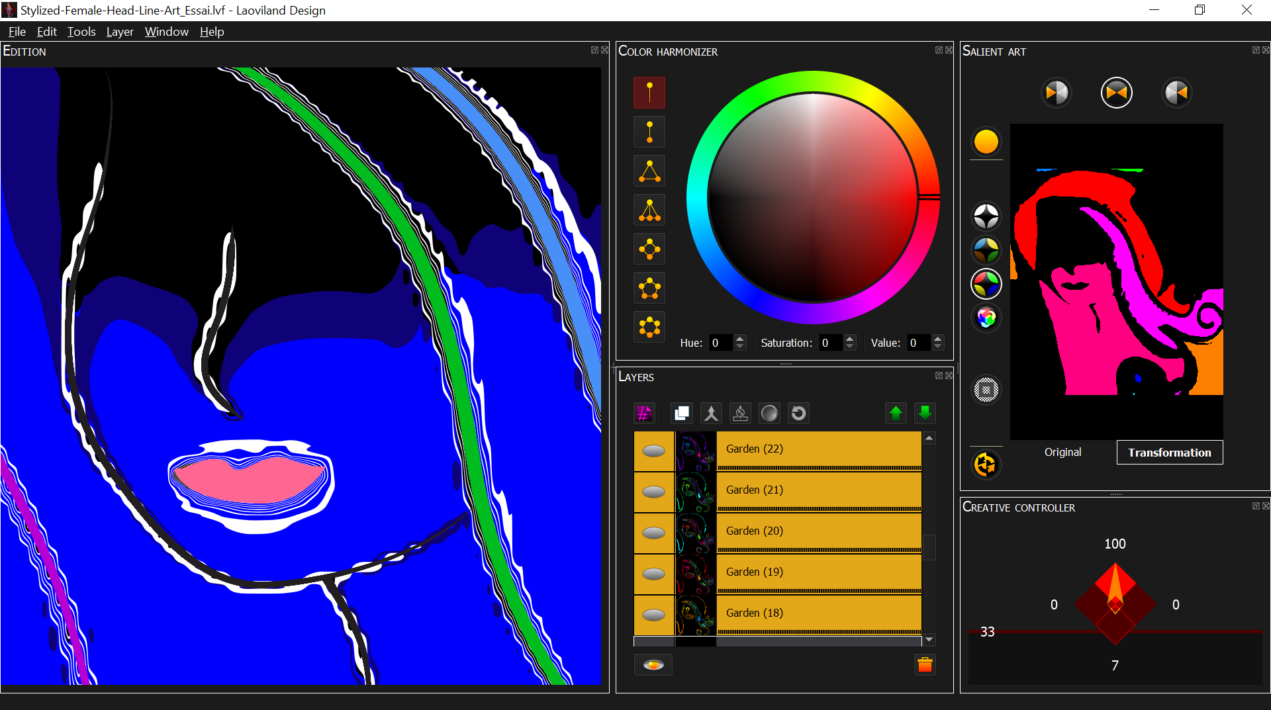Screen dimensions: 1271x710
Task: Click the gray sphere layer icon
Action: point(769,414)
